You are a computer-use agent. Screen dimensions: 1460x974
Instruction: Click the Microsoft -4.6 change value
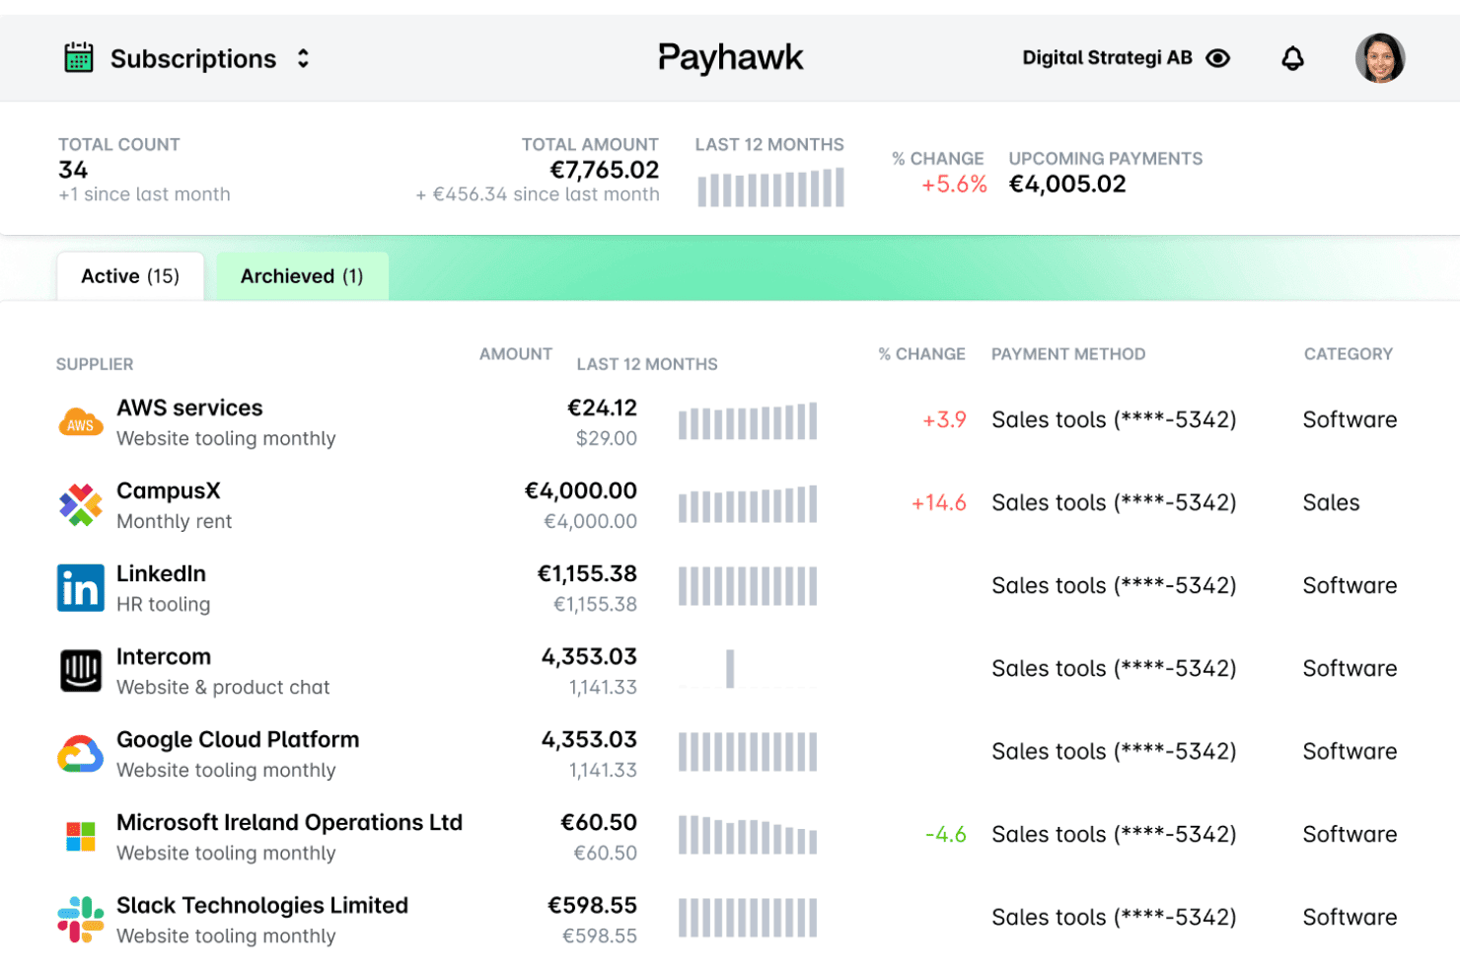point(945,835)
